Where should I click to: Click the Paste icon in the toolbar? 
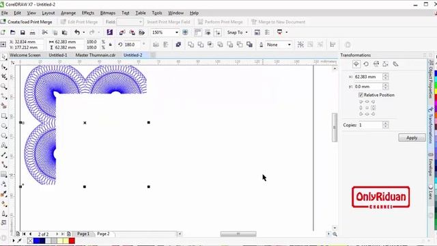(64, 32)
